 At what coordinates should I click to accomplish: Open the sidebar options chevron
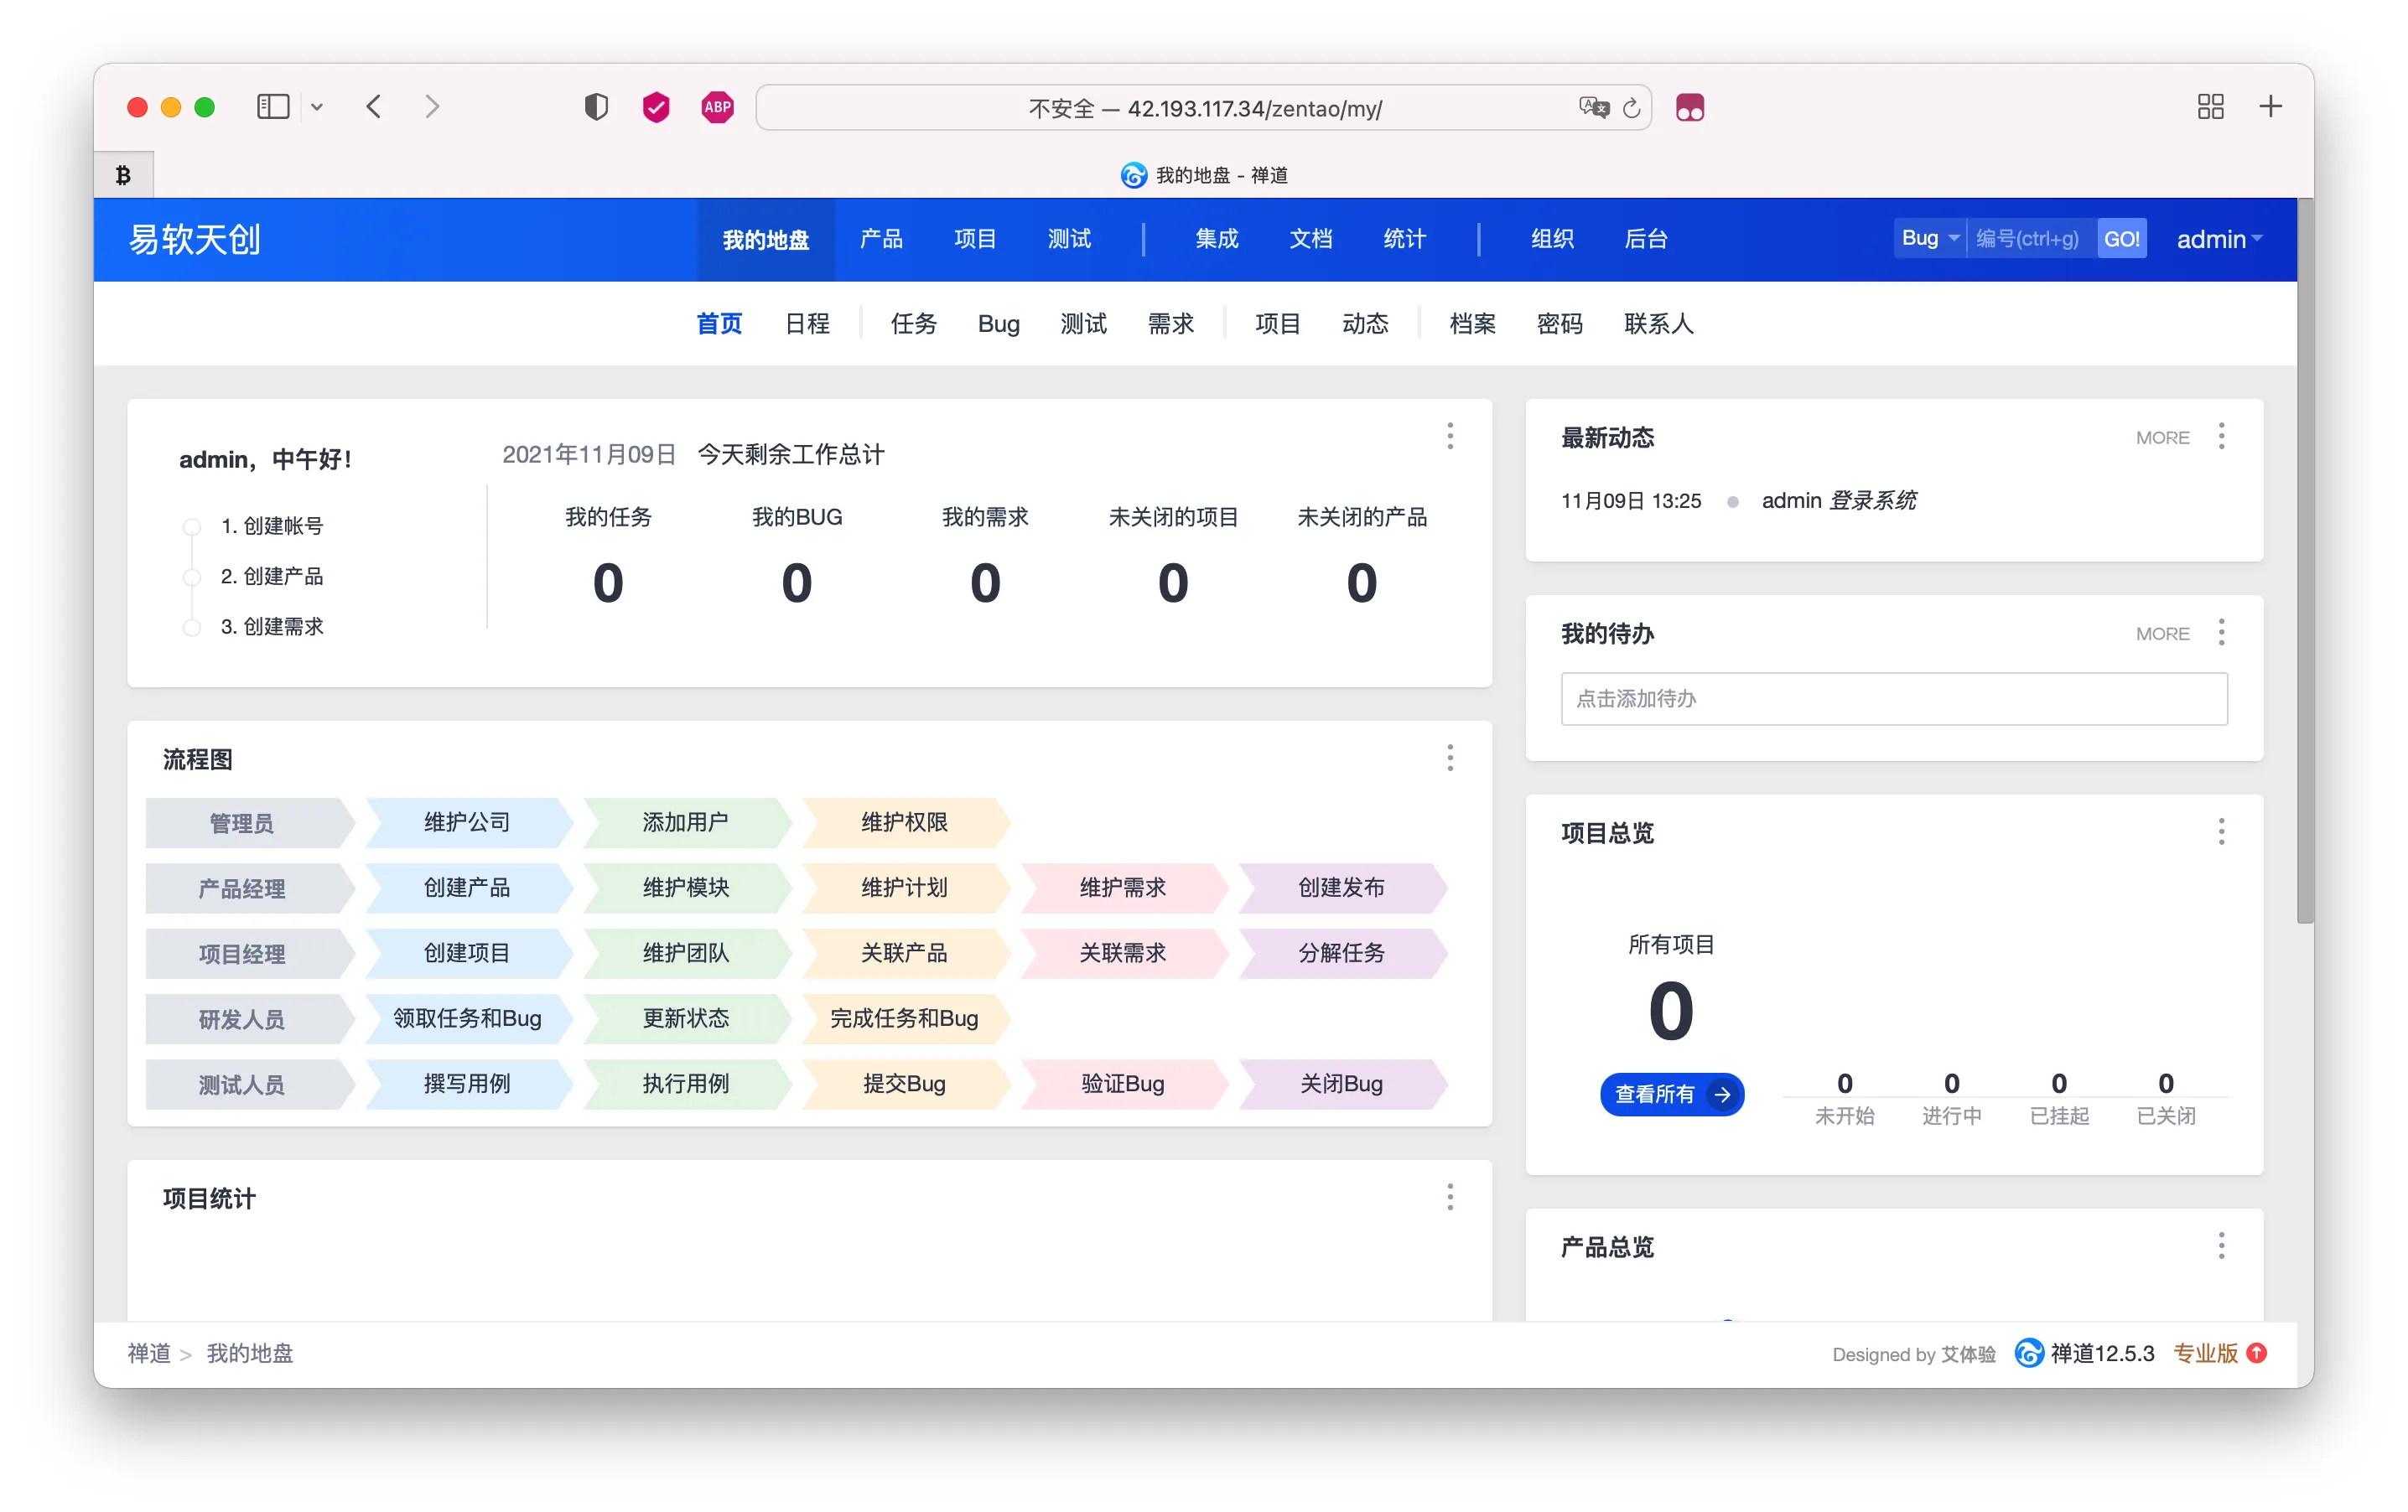[317, 107]
